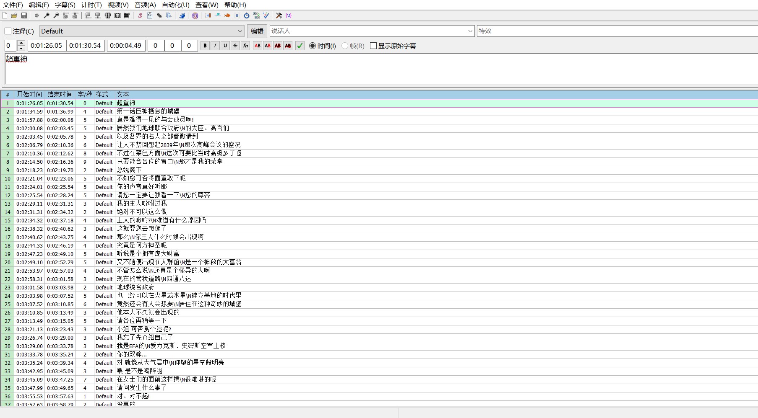Click subtitle edit box containing 超重神

point(381,69)
